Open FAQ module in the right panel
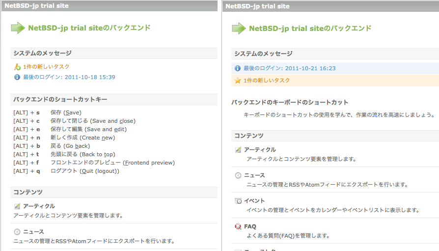The height and width of the screenshot is (251, 439). (250, 226)
